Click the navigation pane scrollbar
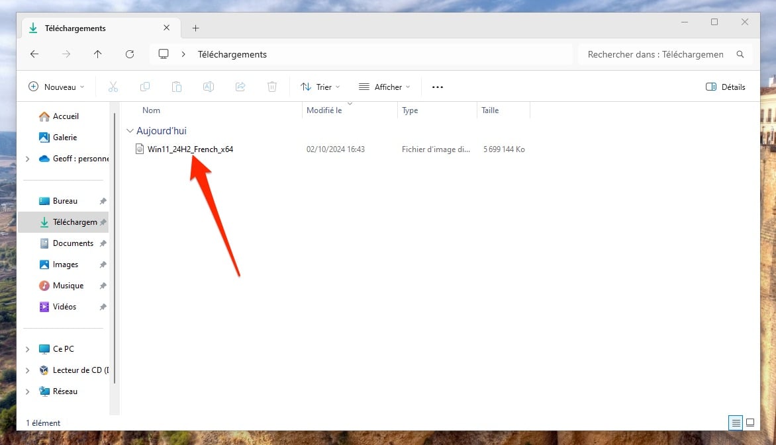This screenshot has width=776, height=445. [x=115, y=247]
